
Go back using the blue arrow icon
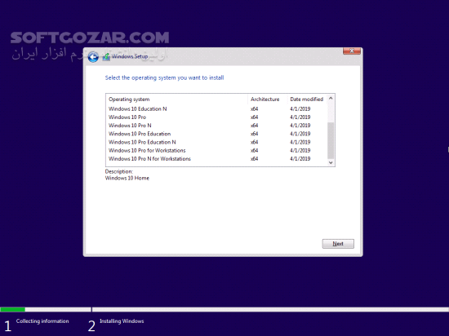[93, 57]
